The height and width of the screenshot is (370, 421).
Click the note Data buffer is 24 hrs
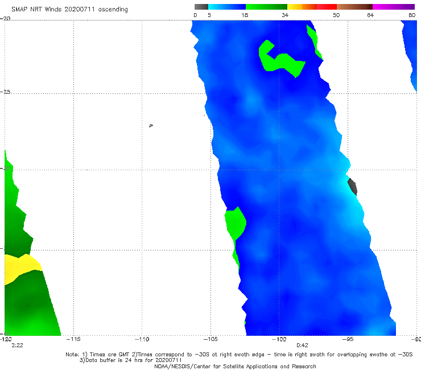point(131,360)
